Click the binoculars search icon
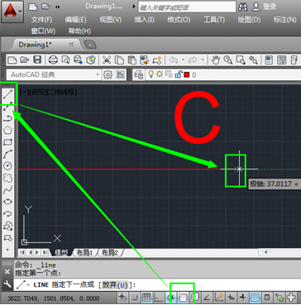This screenshot has height=305, width=301. pos(243,7)
